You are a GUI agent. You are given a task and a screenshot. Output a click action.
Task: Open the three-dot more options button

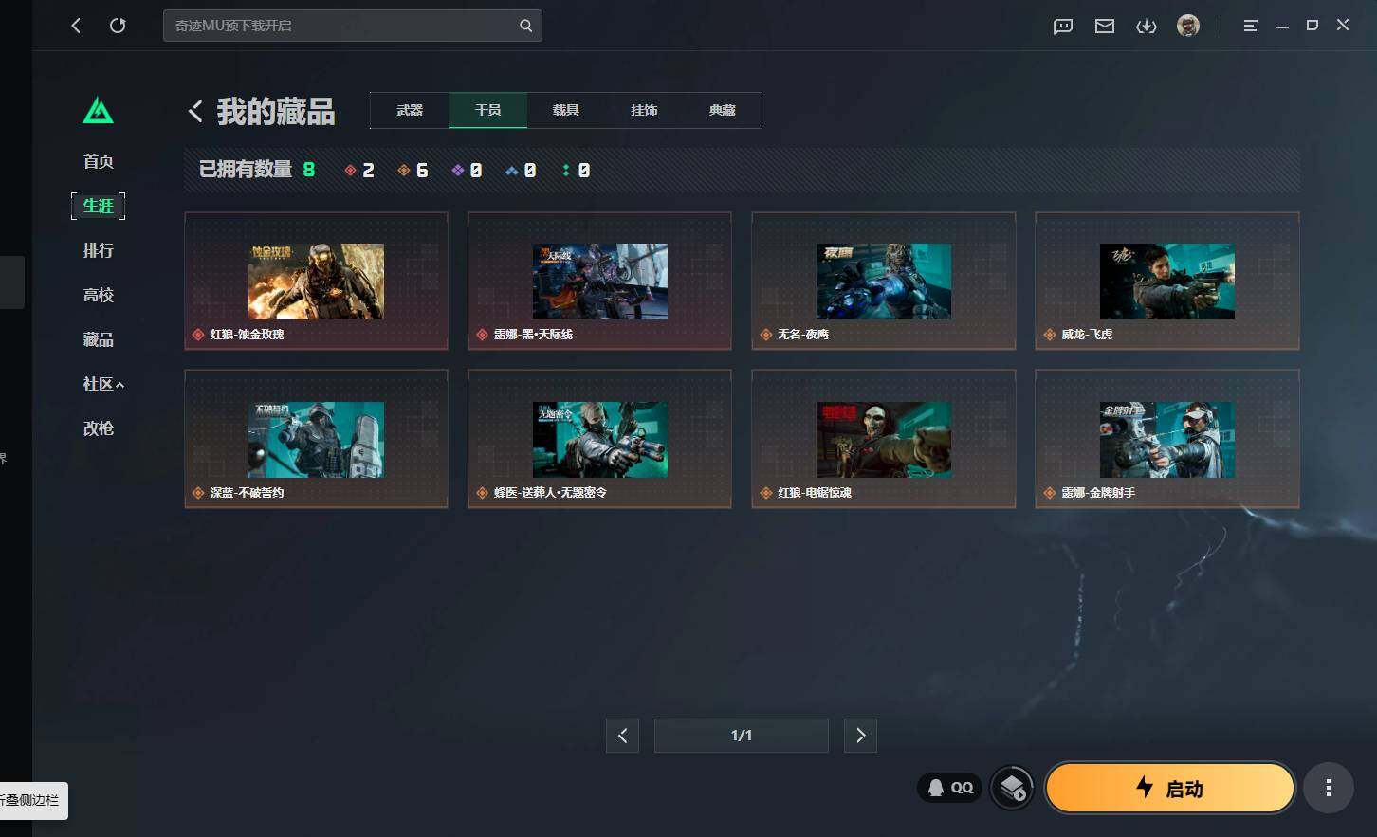coord(1328,788)
